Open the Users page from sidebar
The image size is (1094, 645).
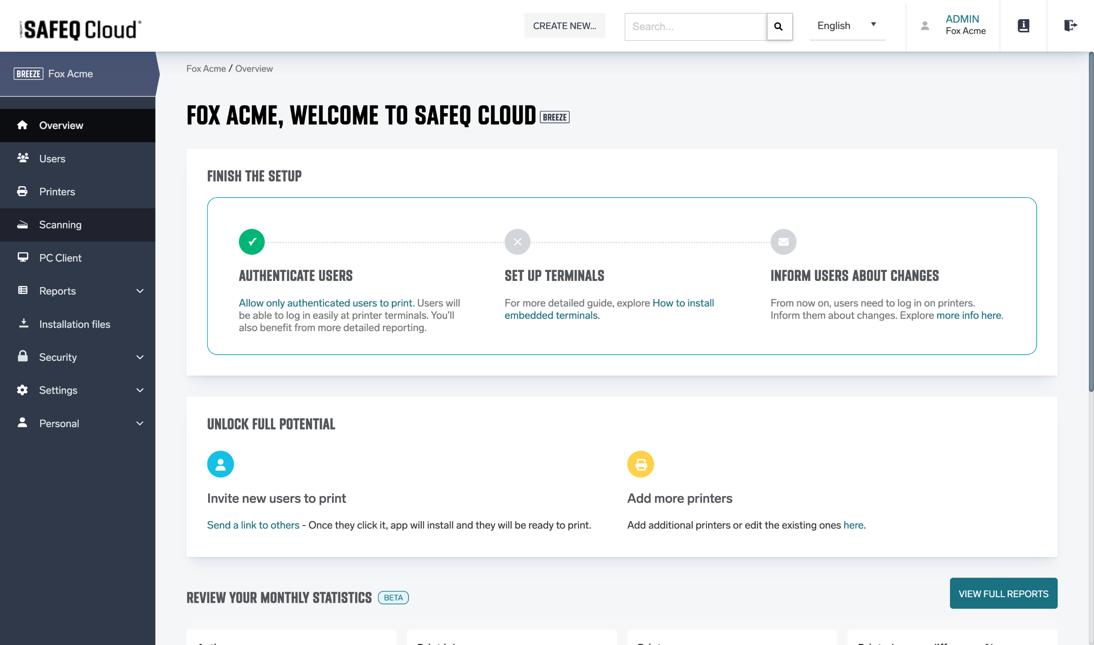52,159
